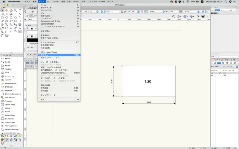Open the layer options dropdown in Navigation
The image size is (239, 149).
click(x=230, y=66)
